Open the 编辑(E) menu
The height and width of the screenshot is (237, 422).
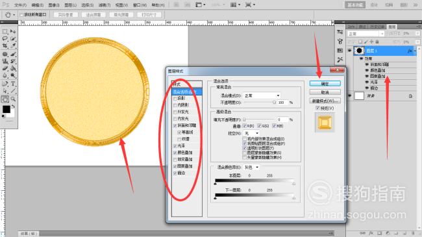pyautogui.click(x=38, y=5)
